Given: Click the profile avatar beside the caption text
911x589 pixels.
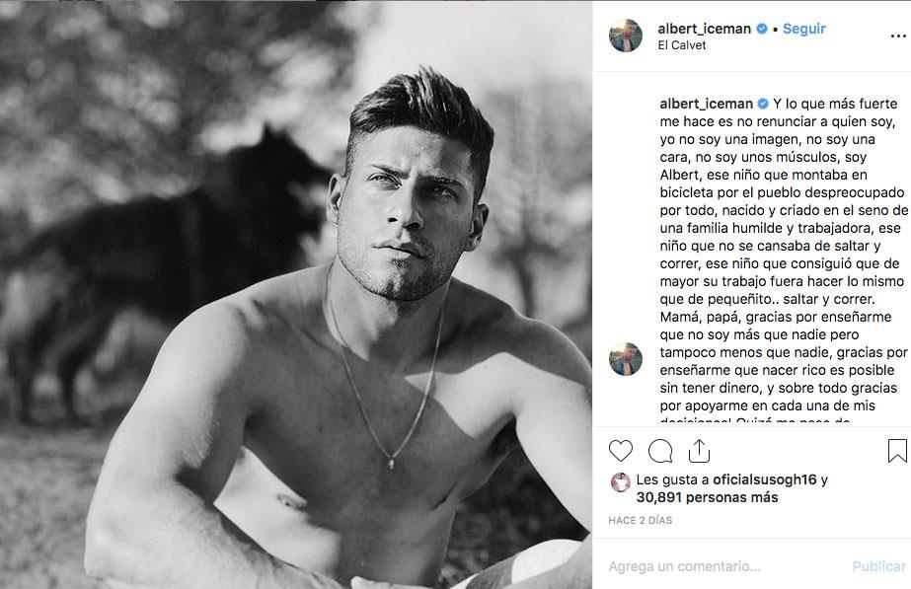Looking at the screenshot, I should click(628, 360).
